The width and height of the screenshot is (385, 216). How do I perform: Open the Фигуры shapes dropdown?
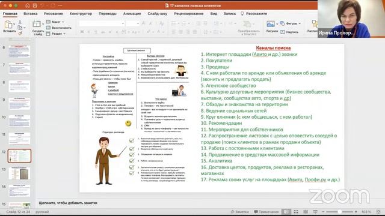tap(291, 23)
